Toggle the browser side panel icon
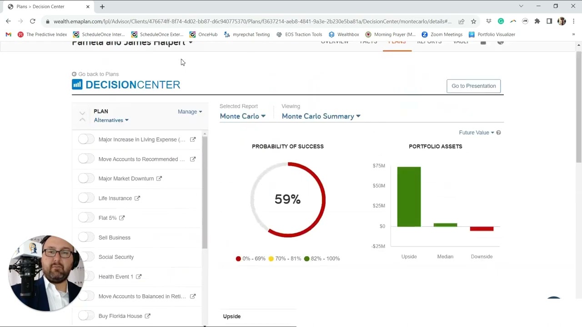This screenshot has height=327, width=582. pyautogui.click(x=549, y=21)
